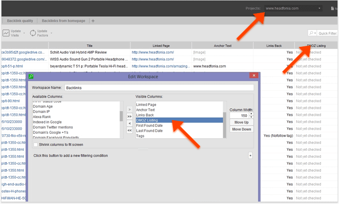Image resolution: width=339 pixels, height=204 pixels.
Task: Expand the Update Factors dropdown arrow
Action: (51, 33)
